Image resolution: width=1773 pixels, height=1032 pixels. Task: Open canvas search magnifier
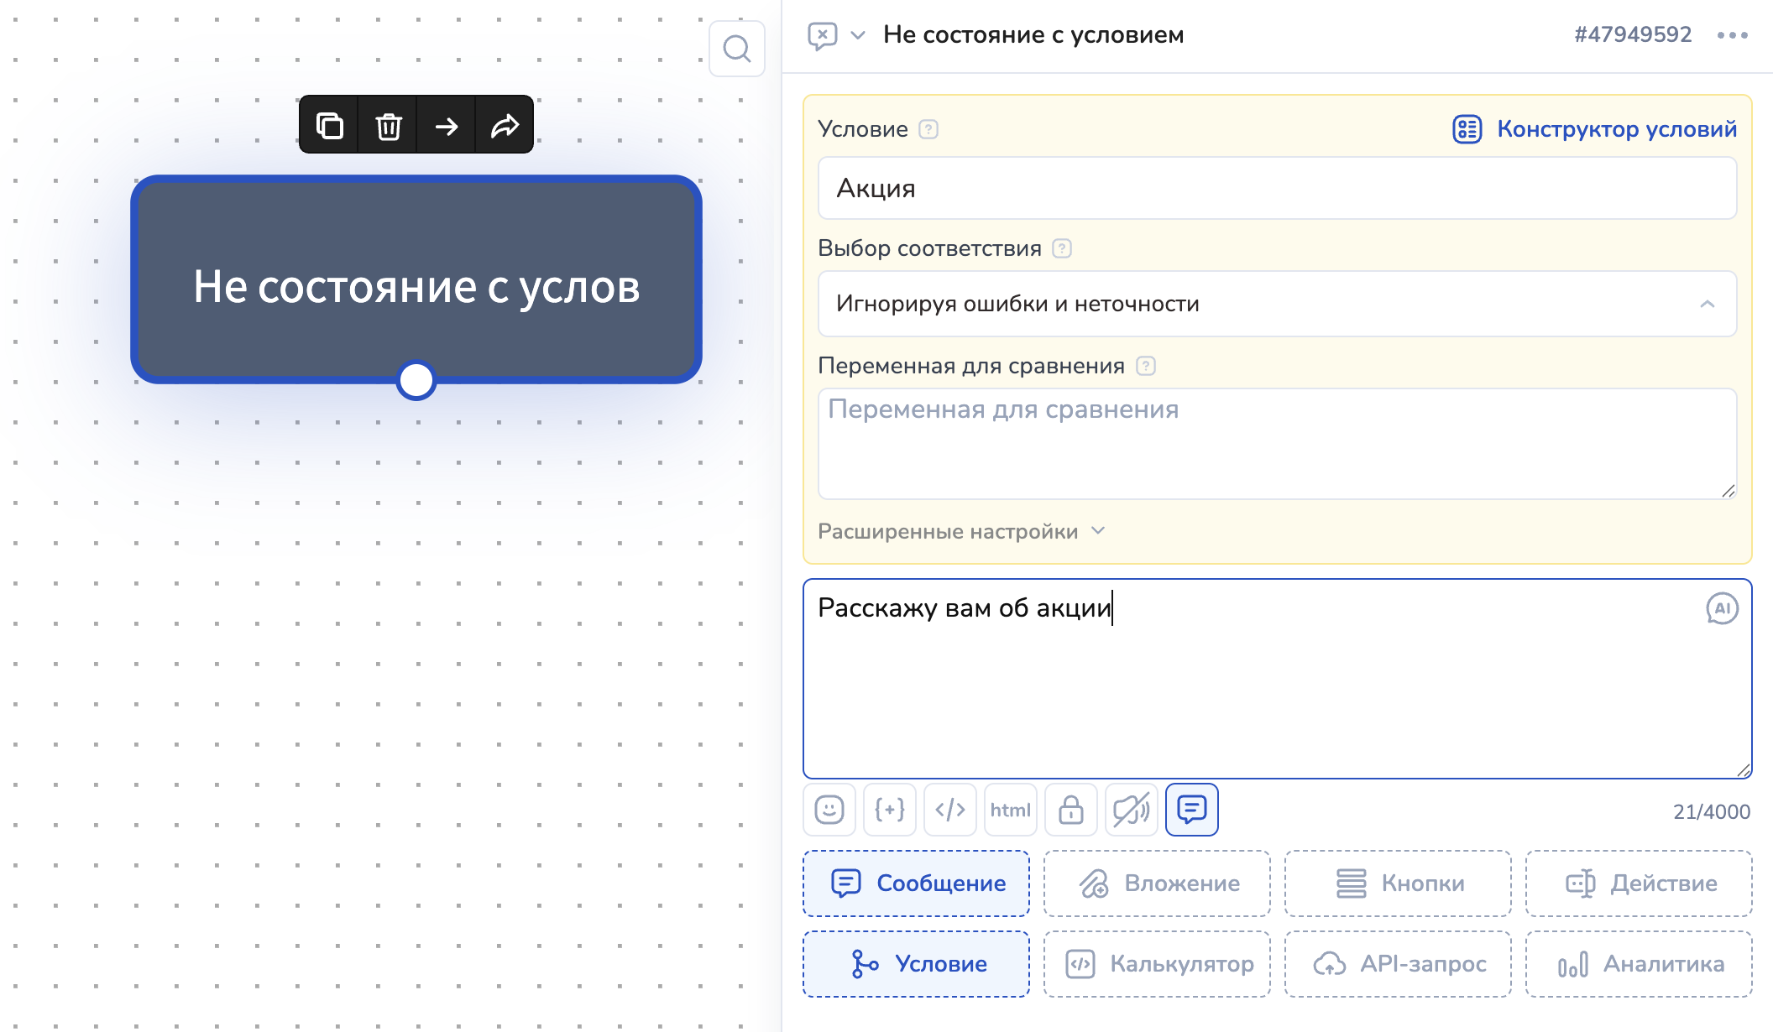pyautogui.click(x=736, y=49)
